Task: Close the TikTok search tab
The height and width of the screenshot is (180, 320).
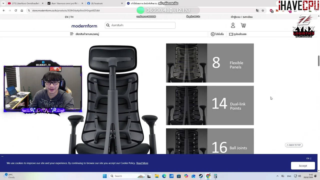Action: tap(82, 3)
